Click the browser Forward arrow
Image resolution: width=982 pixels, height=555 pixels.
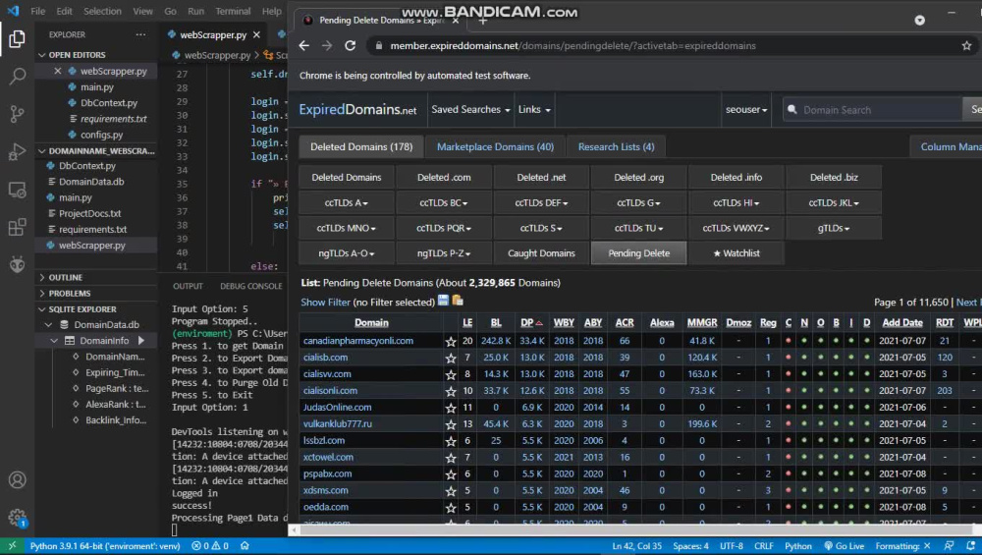[327, 46]
